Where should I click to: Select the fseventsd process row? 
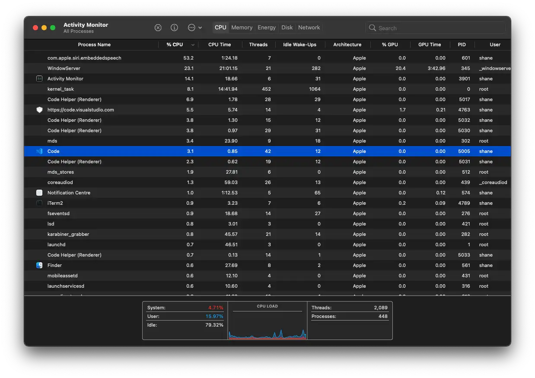[x=267, y=213]
